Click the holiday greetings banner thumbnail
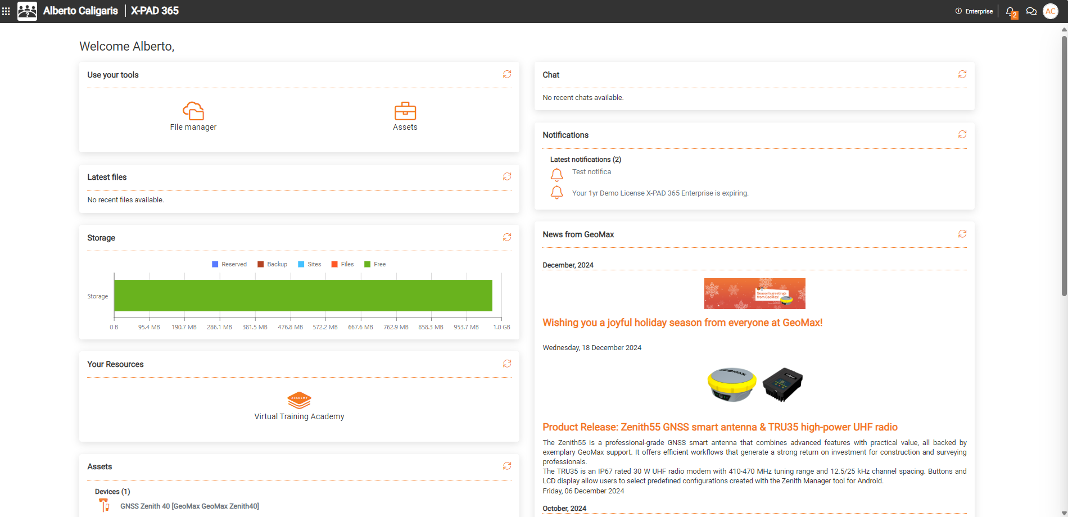The height and width of the screenshot is (517, 1068). [x=754, y=293]
